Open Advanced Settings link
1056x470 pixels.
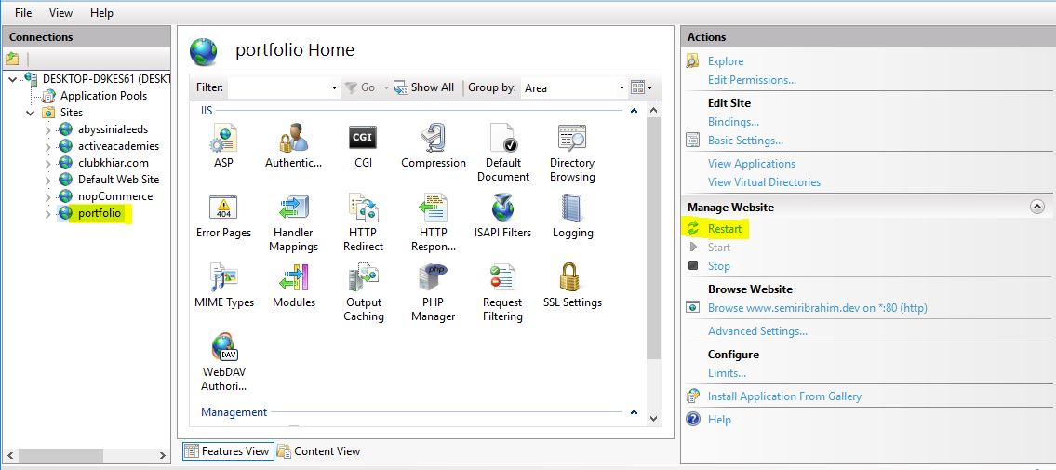click(757, 331)
